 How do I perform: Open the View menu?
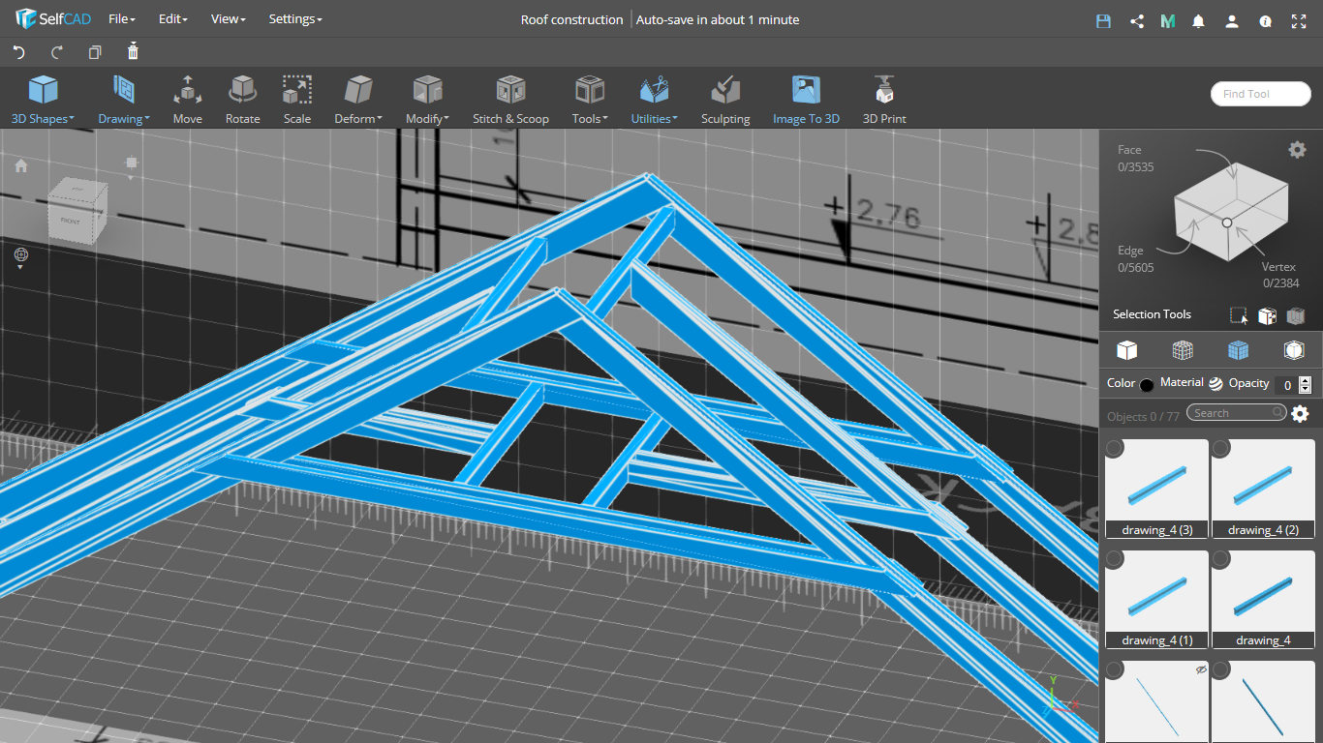(x=229, y=19)
